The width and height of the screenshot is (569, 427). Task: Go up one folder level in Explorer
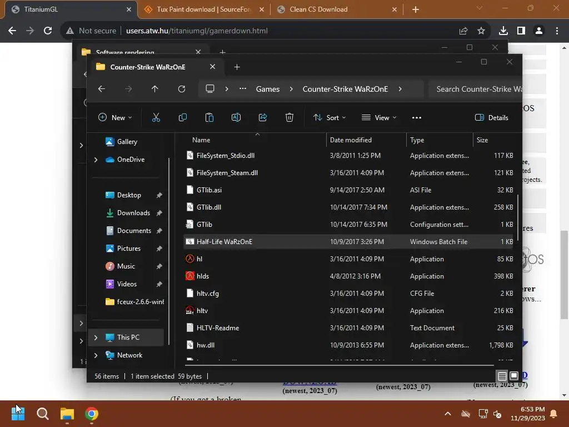point(155,89)
